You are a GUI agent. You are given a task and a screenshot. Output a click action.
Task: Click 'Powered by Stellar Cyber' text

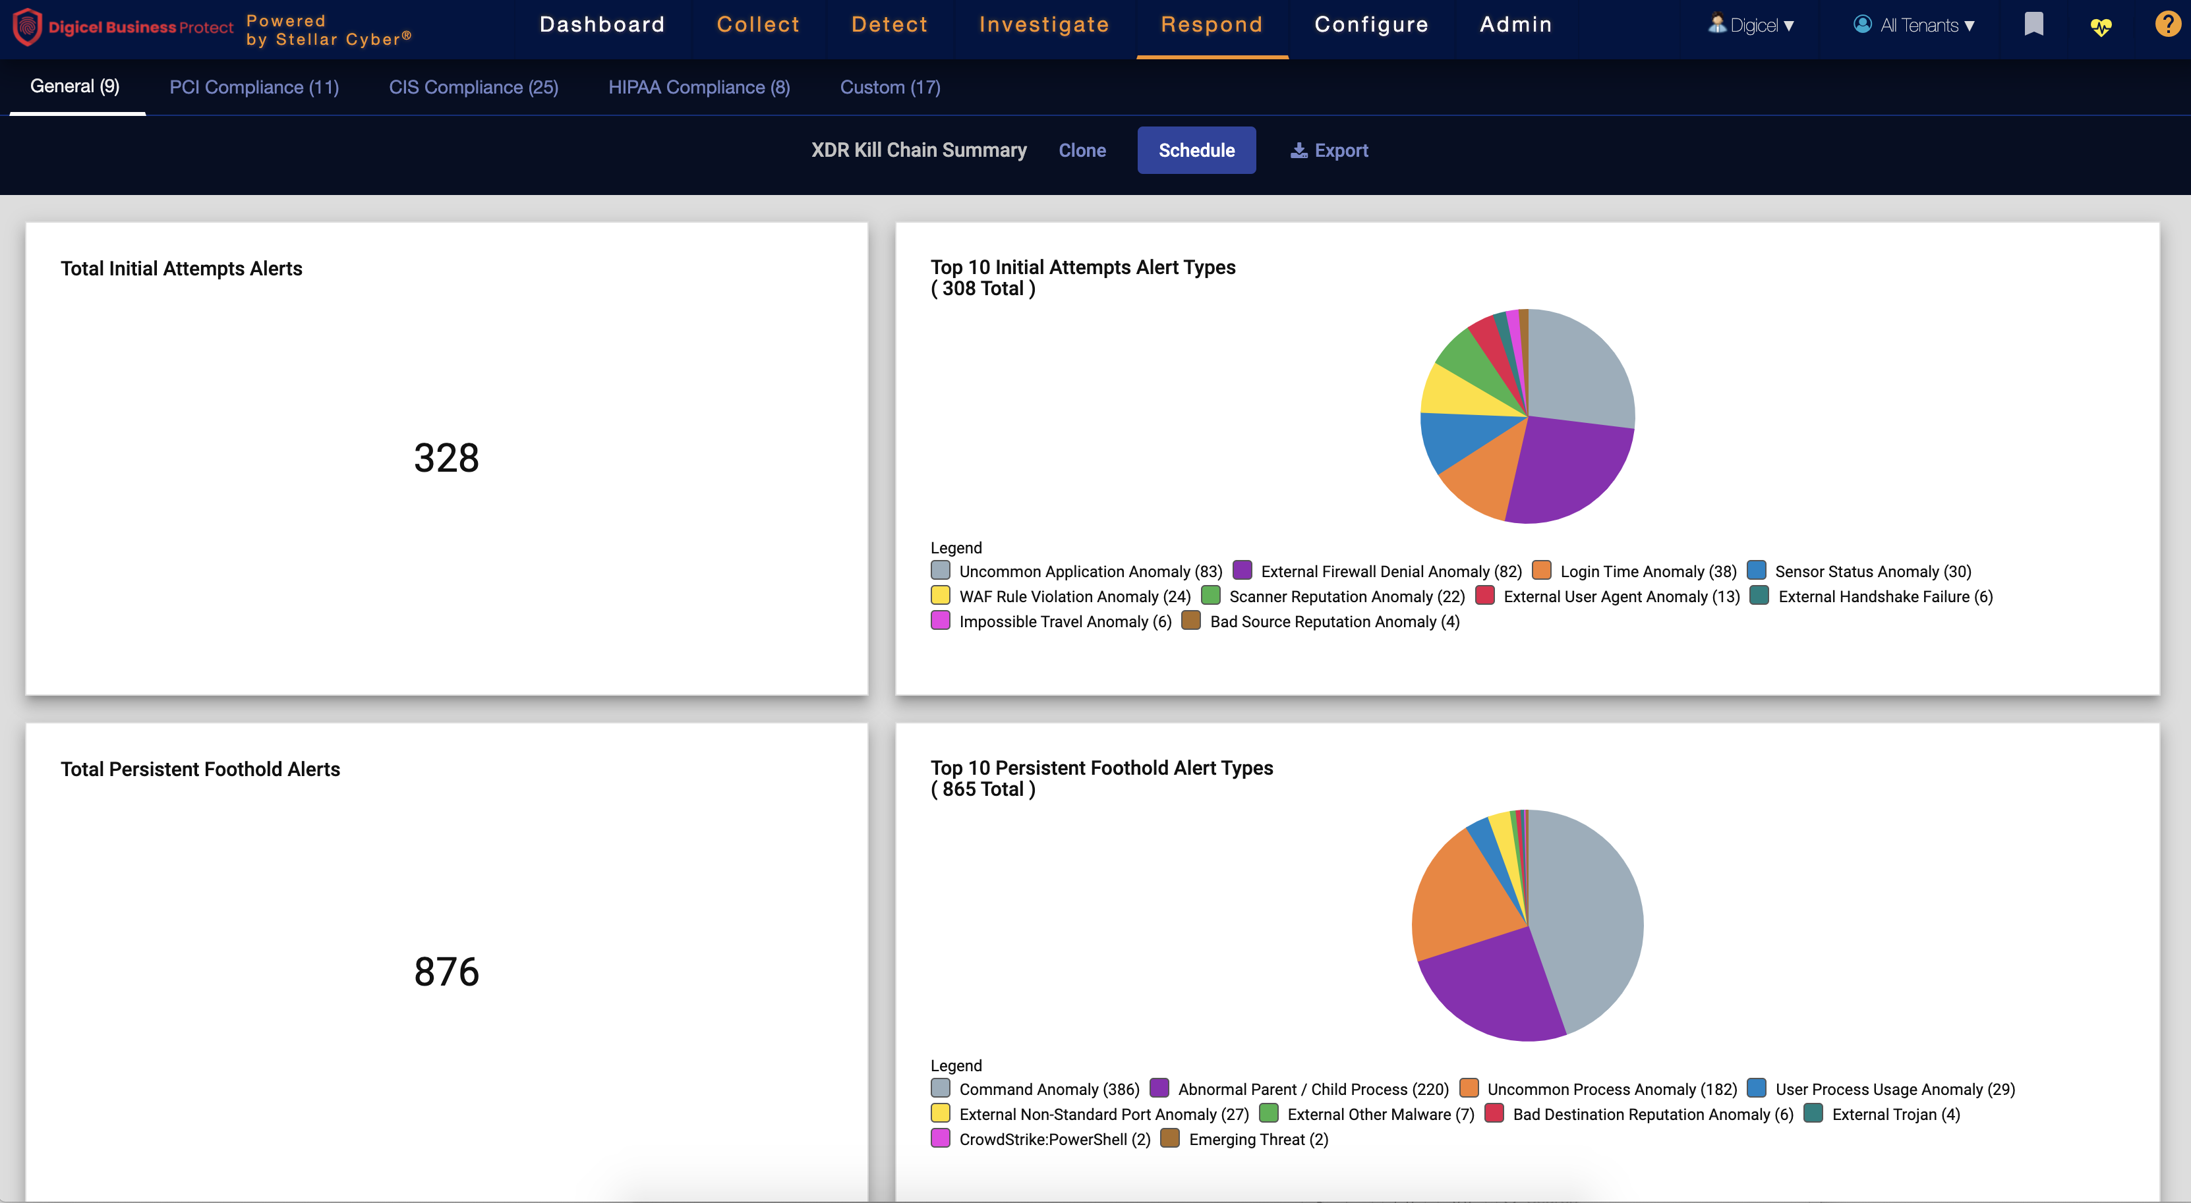pos(328,30)
